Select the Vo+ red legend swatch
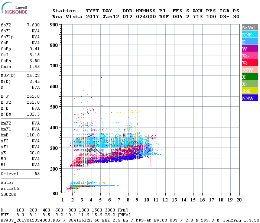Screen dimensions: 260x223 [x=250, y=63]
